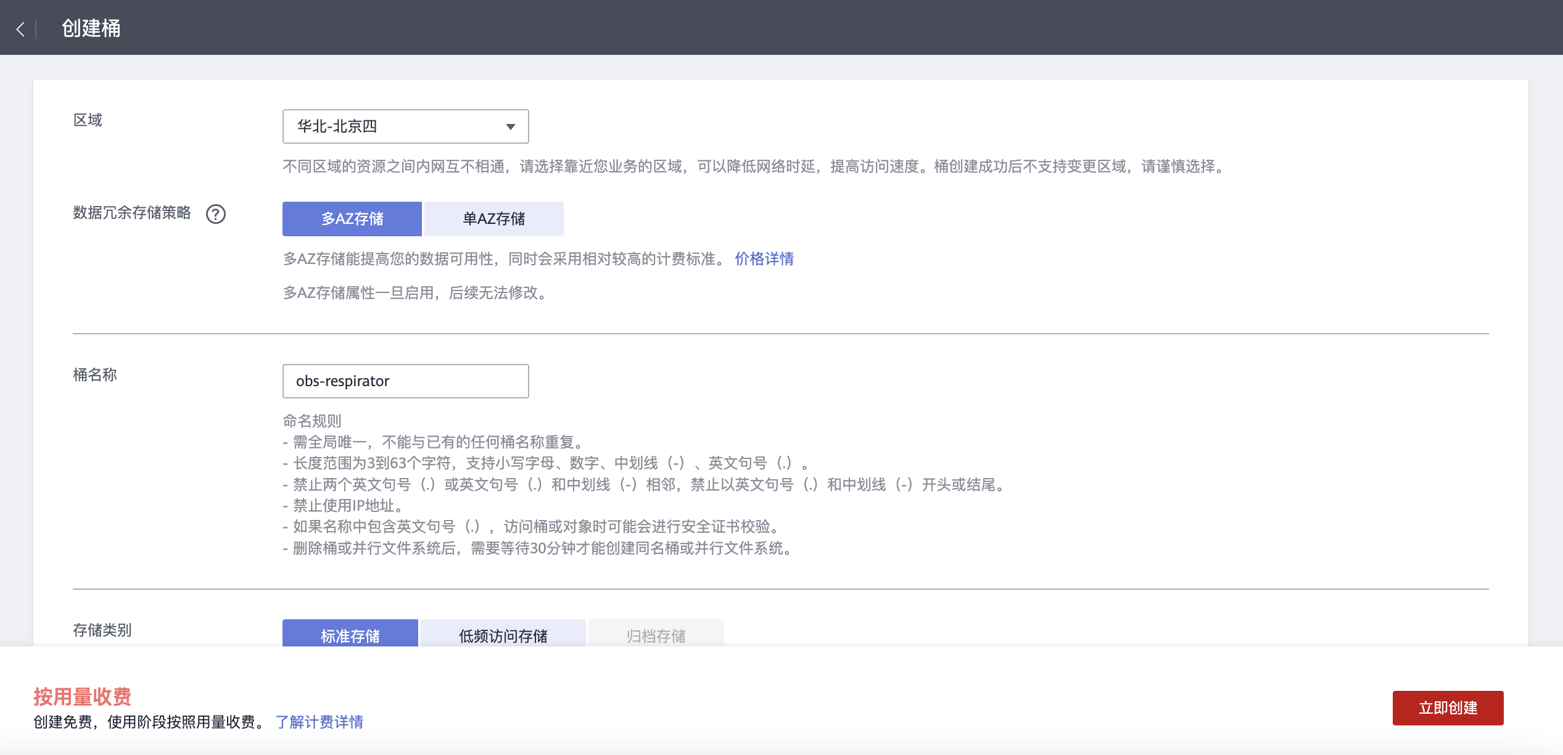The image size is (1563, 755).
Task: Click the help icon beside 数据冗余存储策略
Action: [x=215, y=214]
